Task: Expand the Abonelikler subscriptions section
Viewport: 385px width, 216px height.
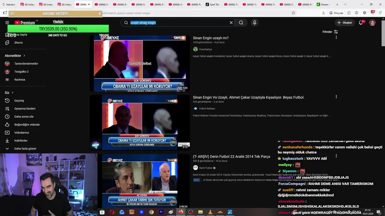Action: pyautogui.click(x=15, y=55)
